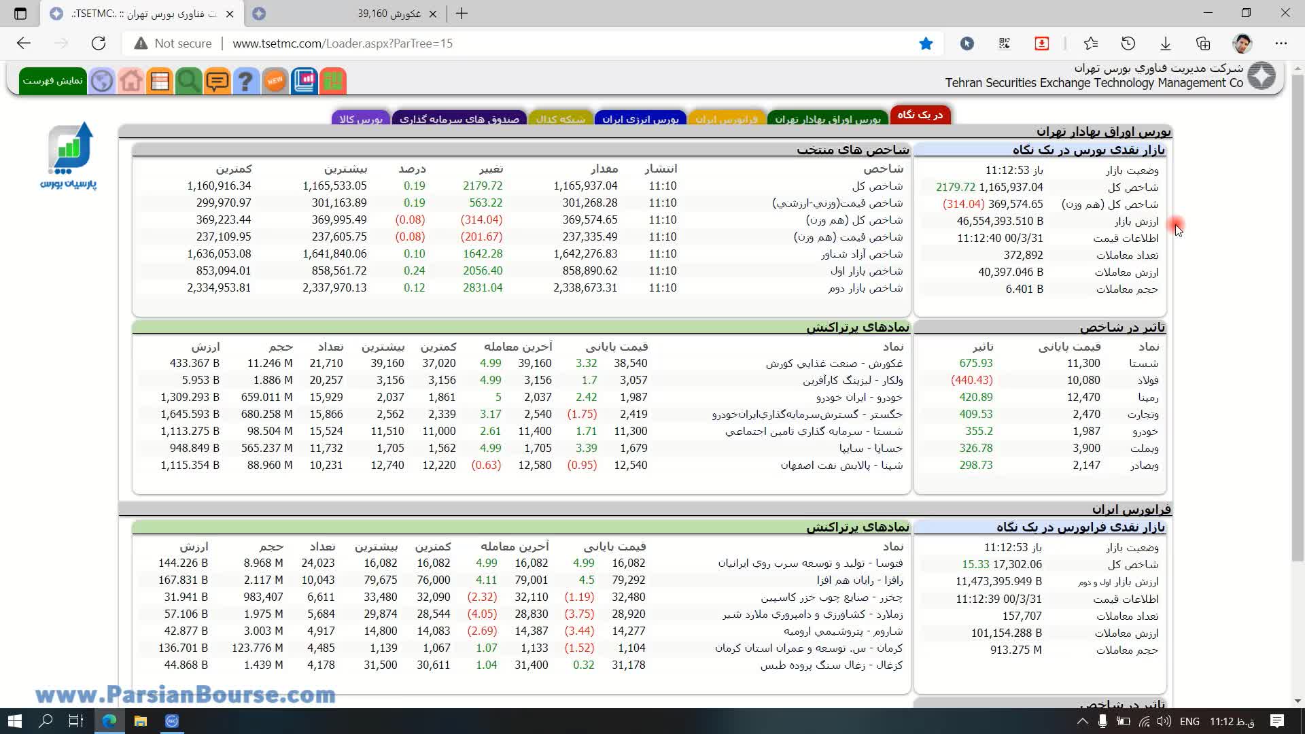Open the orange chat messages icon

[217, 81]
